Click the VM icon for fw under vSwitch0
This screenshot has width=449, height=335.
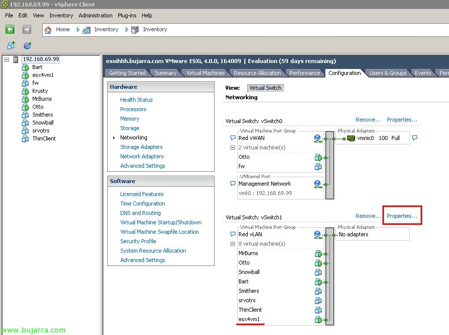coord(318,166)
